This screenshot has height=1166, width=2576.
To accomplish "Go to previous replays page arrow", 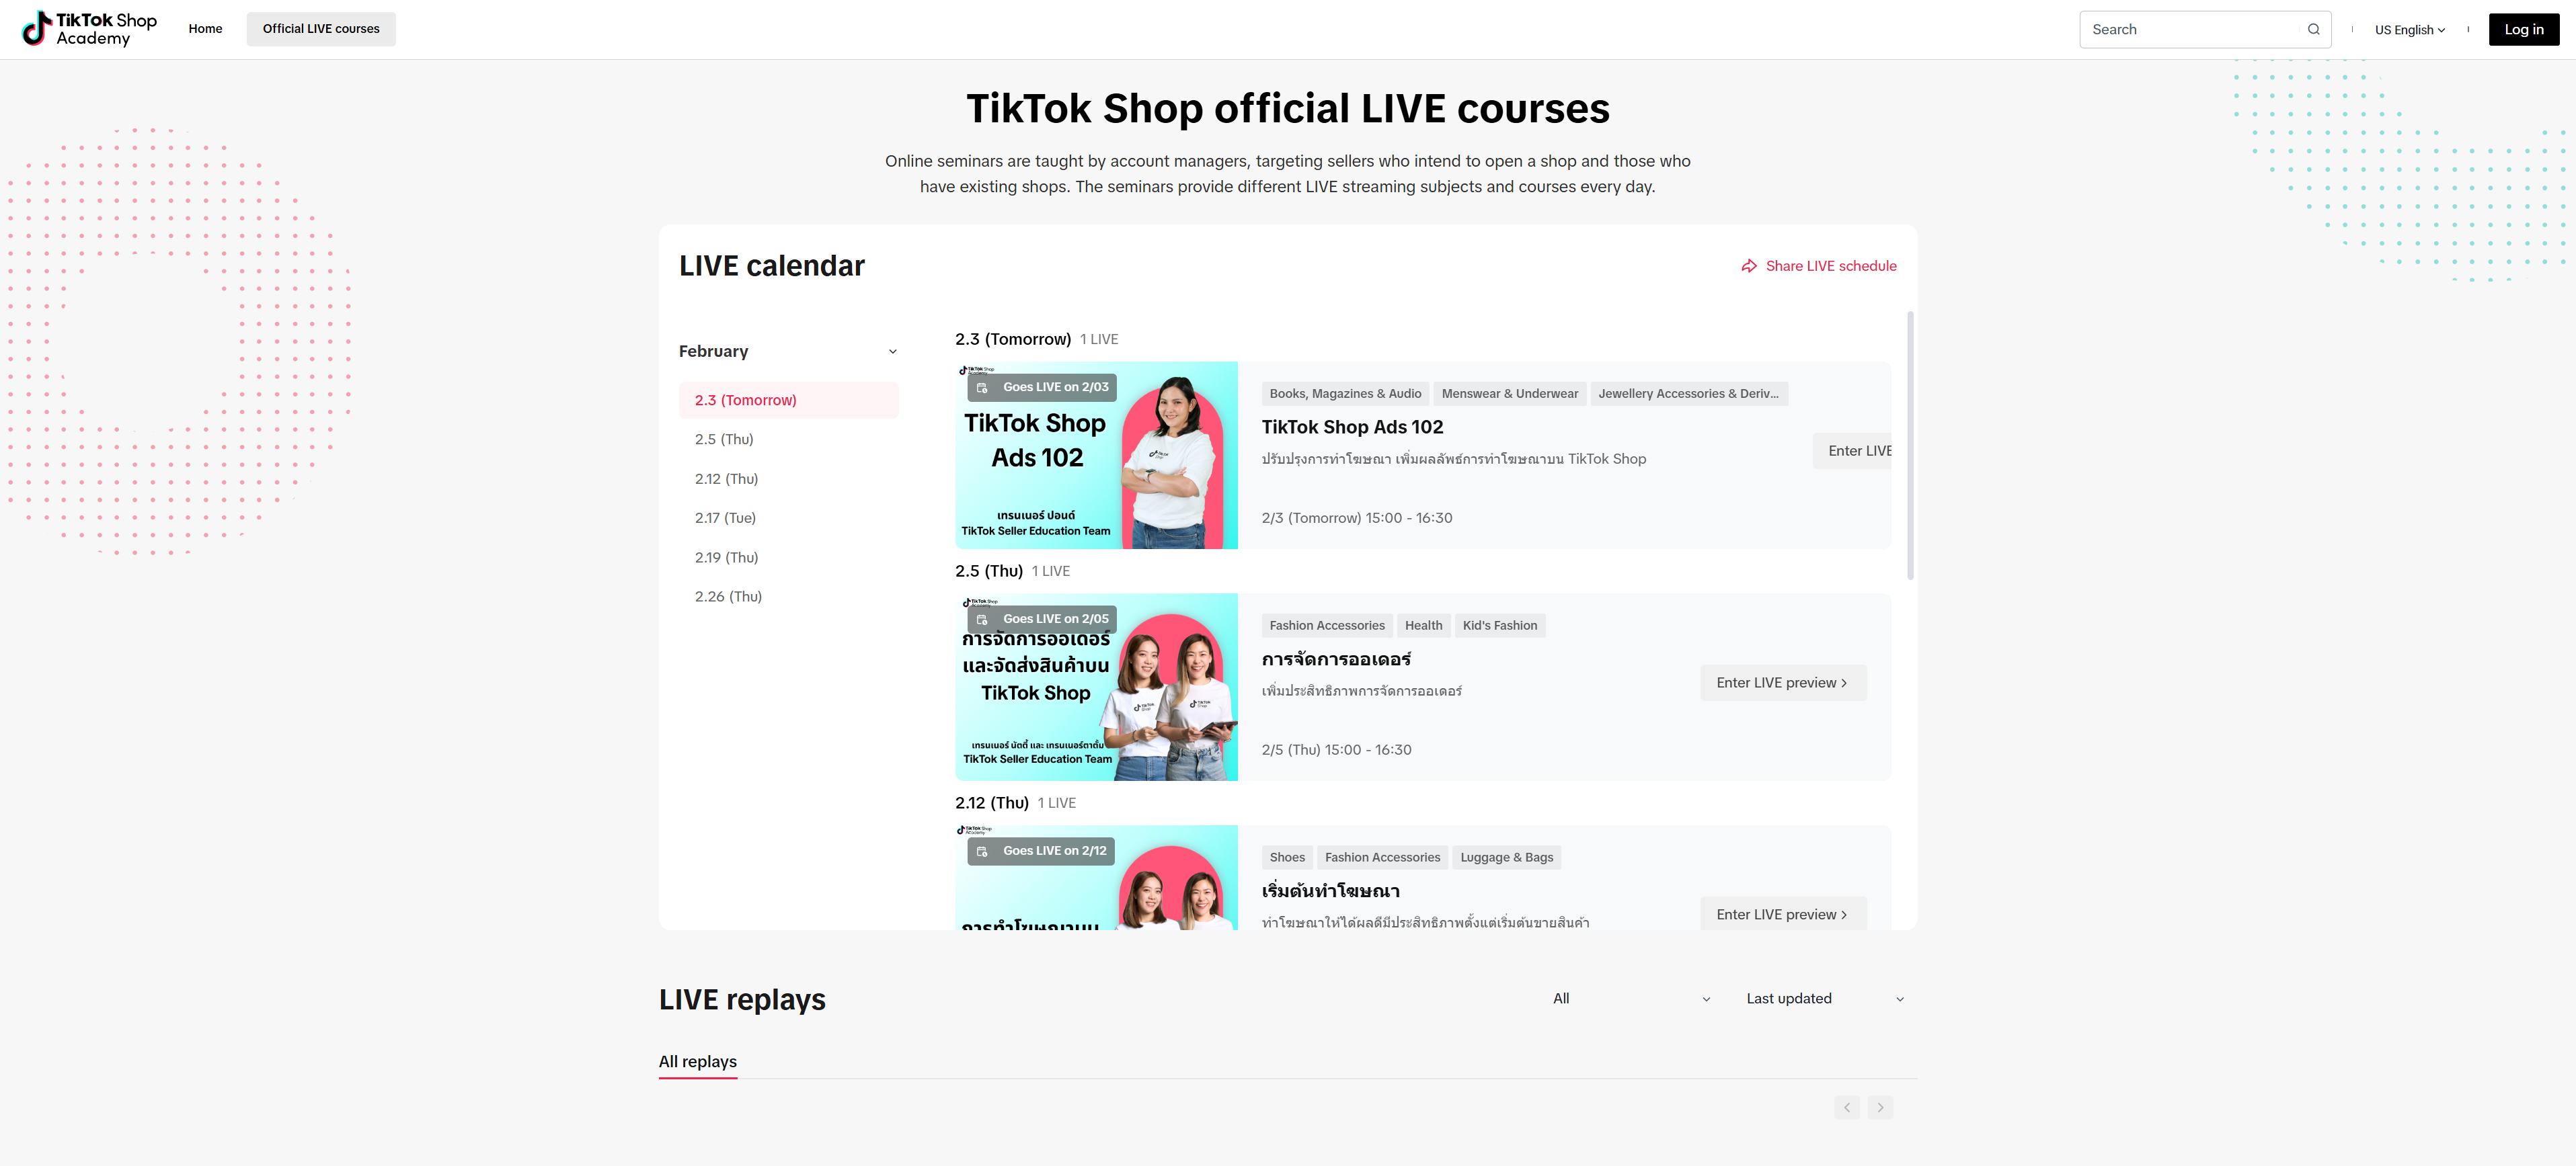I will (x=1847, y=1107).
